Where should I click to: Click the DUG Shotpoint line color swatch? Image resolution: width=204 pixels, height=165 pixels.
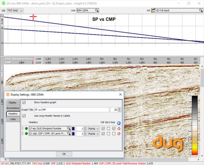[x=73, y=128]
